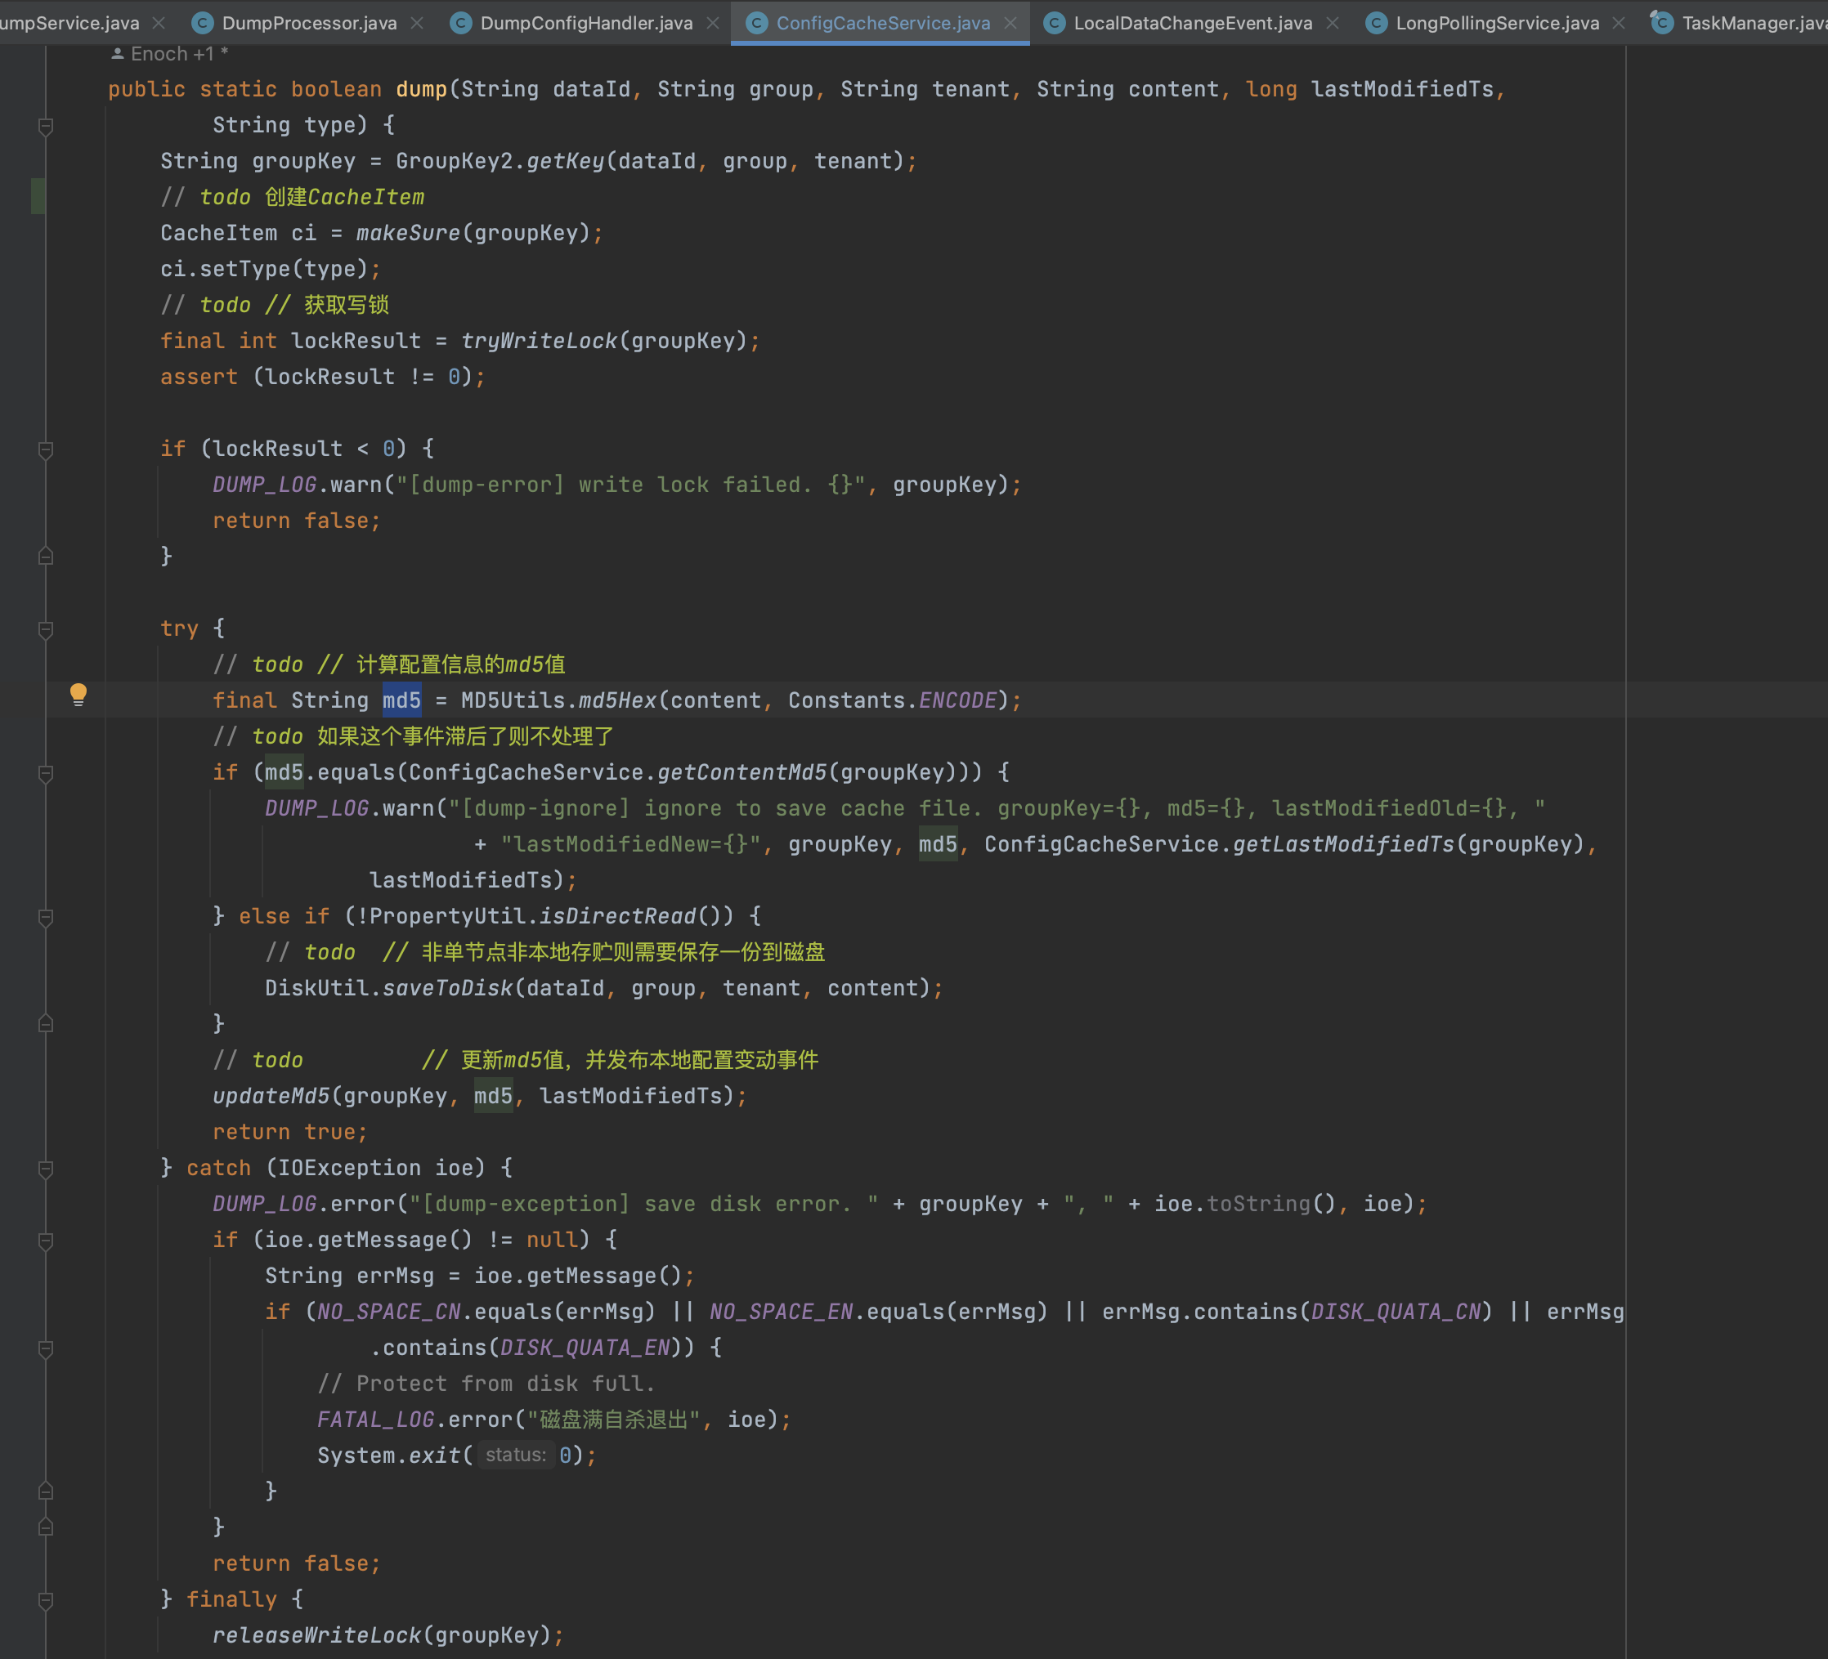Viewport: 1828px width, 1659px height.
Task: Click the class icon on TaskManager.java tab
Action: coord(1661,22)
